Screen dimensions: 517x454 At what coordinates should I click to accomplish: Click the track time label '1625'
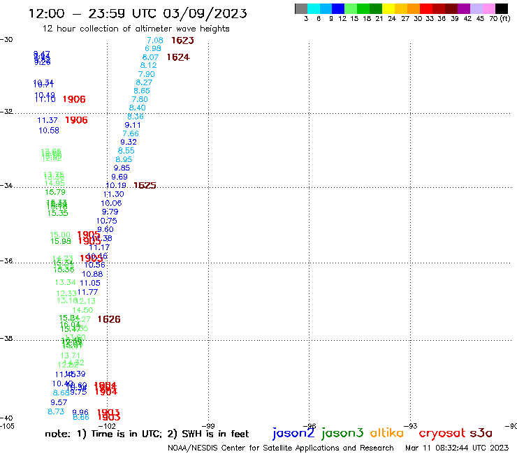pos(145,186)
